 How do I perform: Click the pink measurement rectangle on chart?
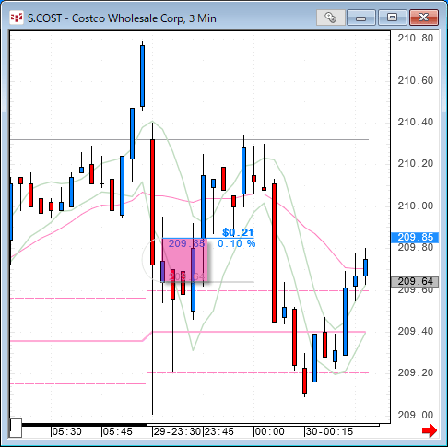tap(184, 260)
